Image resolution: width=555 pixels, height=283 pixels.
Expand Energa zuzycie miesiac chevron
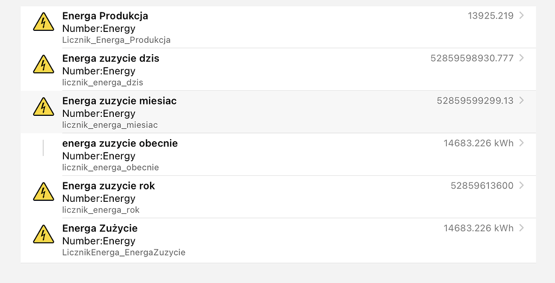click(521, 100)
